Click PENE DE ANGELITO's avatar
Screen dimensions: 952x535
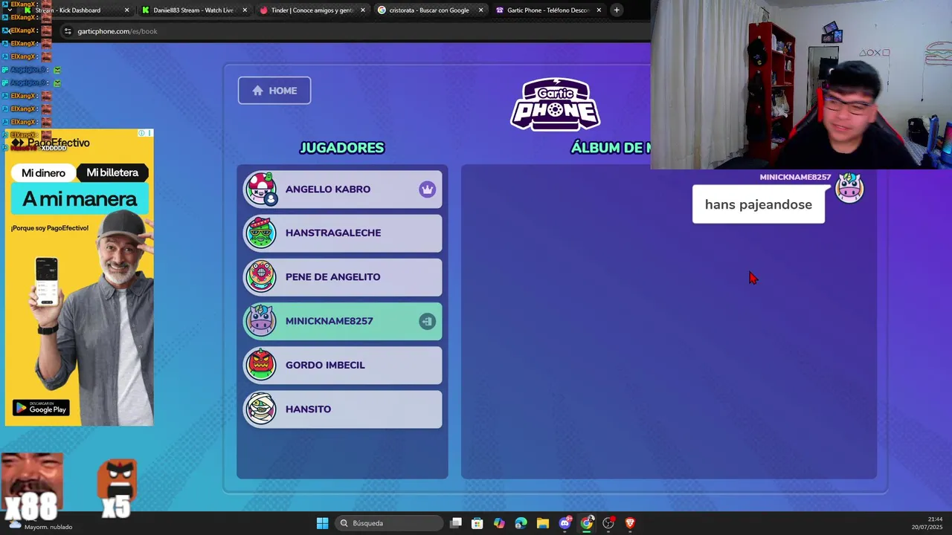pos(261,277)
